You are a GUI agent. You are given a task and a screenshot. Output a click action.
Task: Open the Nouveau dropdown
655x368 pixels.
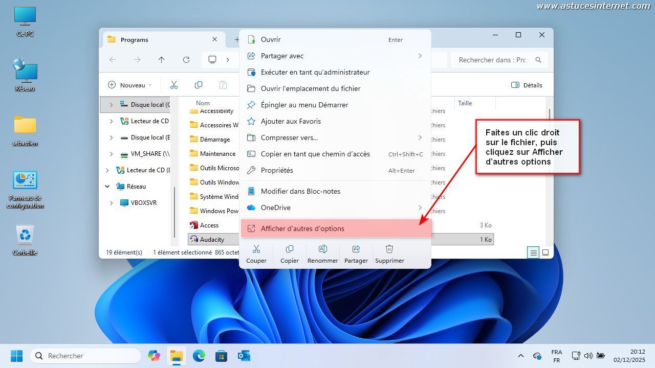pyautogui.click(x=130, y=85)
